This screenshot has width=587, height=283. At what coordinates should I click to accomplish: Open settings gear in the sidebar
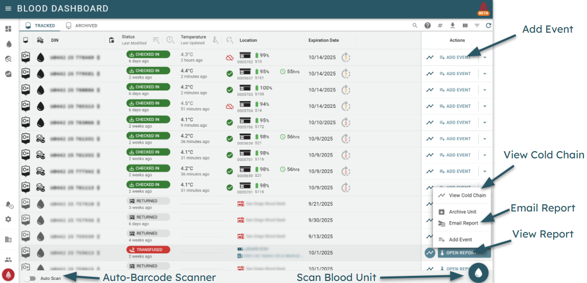8,219
